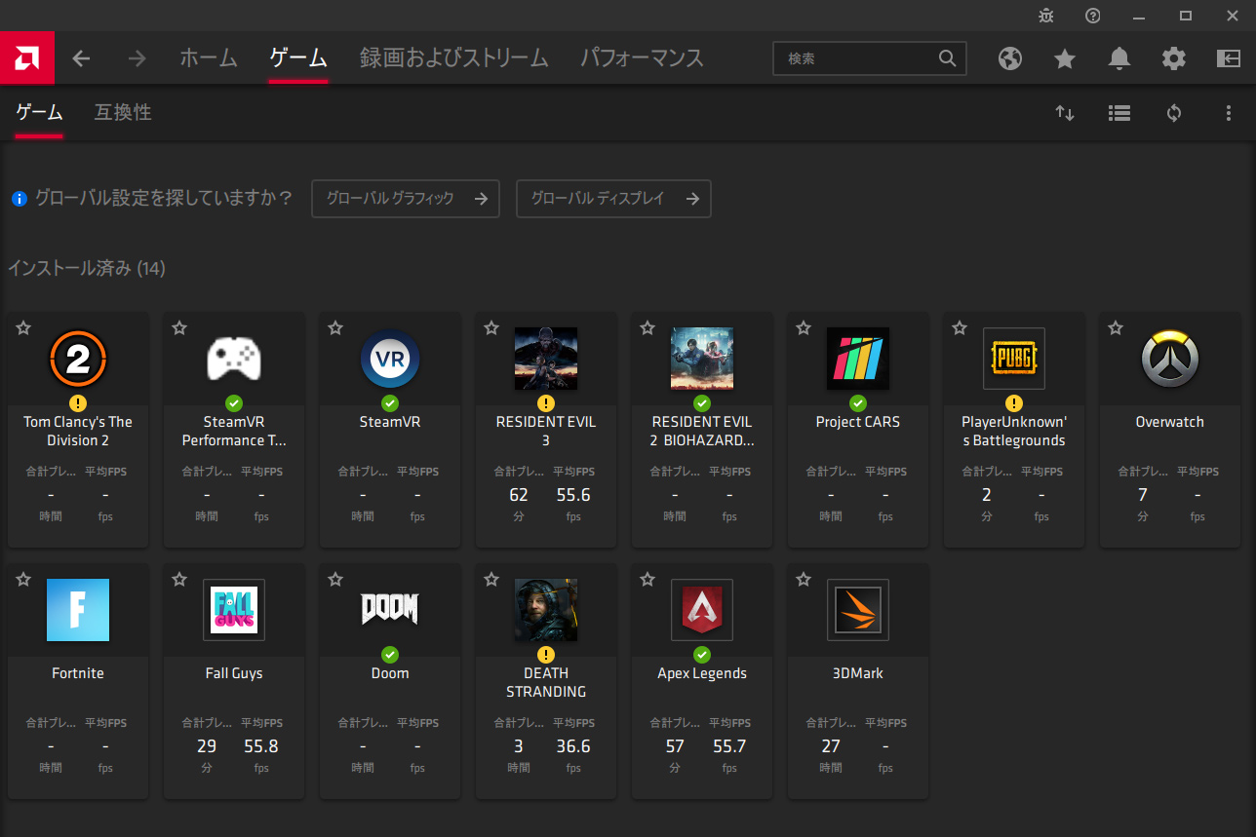Open the Fall Guys icon
This screenshot has width=1256, height=837.
click(x=234, y=610)
